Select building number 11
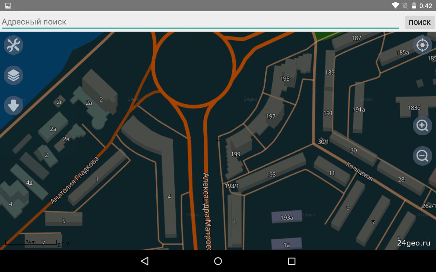This screenshot has height=272, width=436. (x=332, y=173)
